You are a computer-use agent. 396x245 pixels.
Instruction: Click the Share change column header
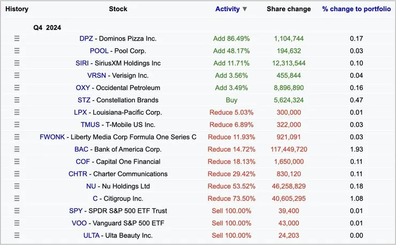tap(288, 9)
